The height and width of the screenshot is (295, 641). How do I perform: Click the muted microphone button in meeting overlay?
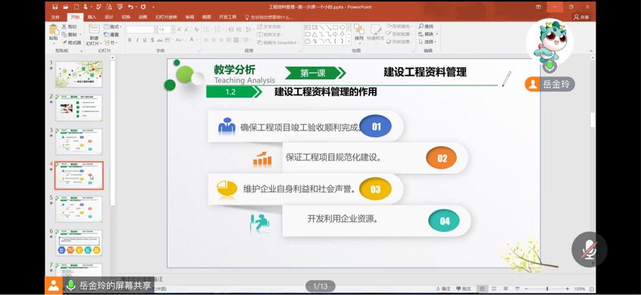point(589,250)
